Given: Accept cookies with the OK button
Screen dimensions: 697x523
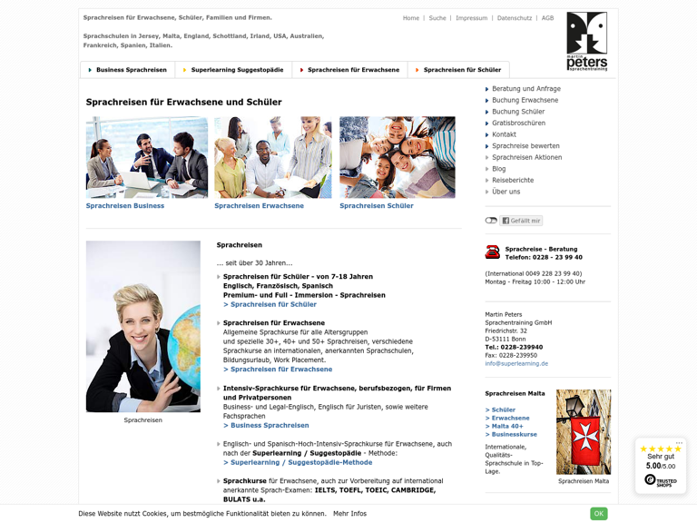Looking at the screenshot, I should 599,514.
